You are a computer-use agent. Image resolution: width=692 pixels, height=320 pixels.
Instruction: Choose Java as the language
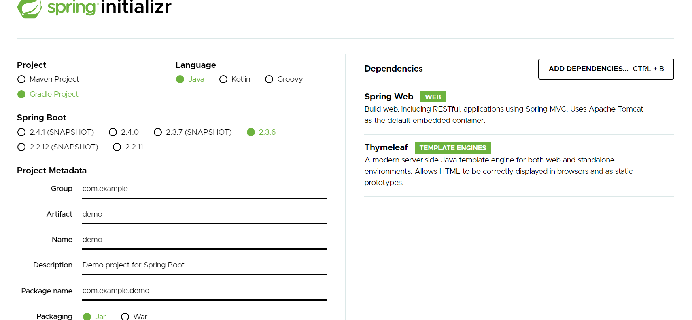point(180,79)
